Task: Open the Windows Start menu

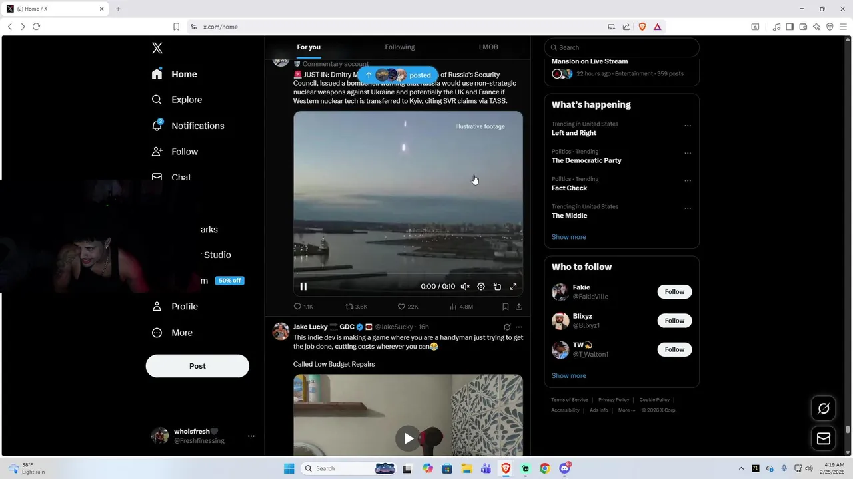Action: point(289,468)
